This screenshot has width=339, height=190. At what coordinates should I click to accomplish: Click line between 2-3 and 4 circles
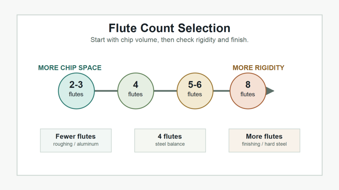coord(106,91)
